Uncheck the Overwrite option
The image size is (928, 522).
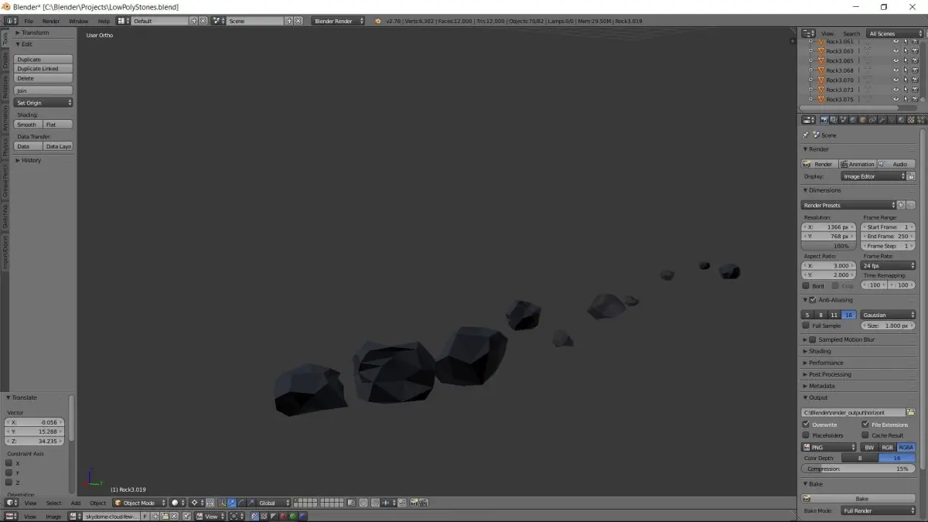(x=807, y=424)
